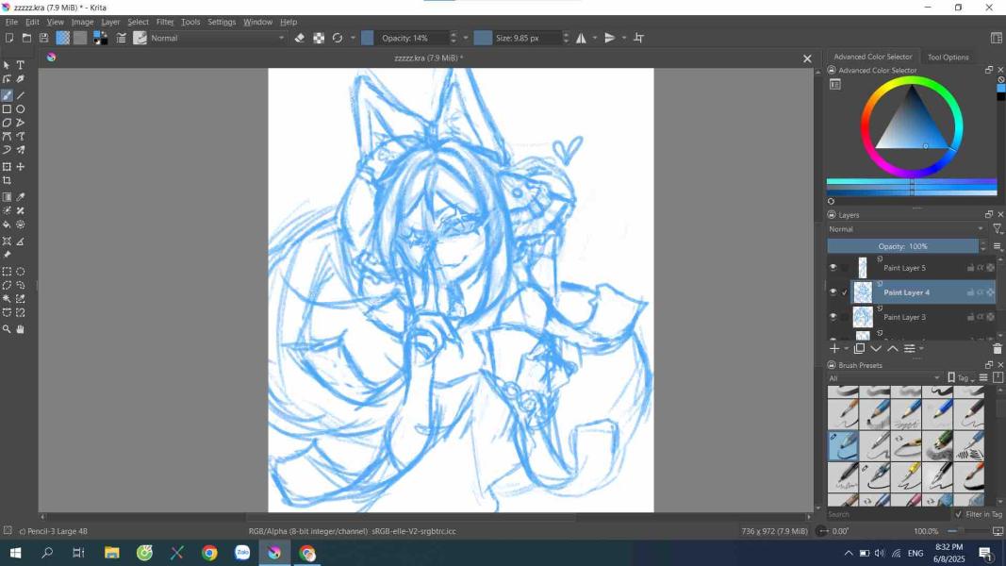Open the brush presets All tag dropdown
Screen dimensions: 1006x566
(884, 378)
